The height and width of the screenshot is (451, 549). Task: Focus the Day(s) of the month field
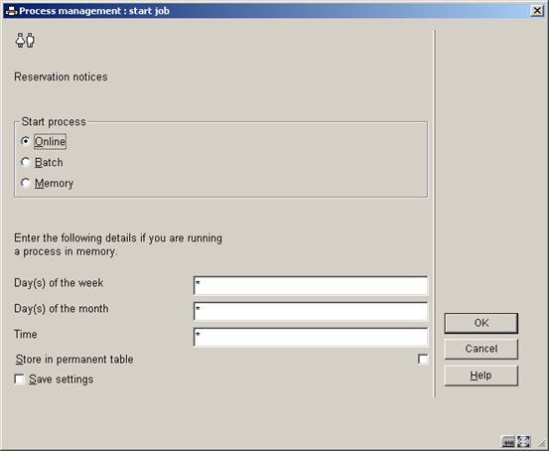[x=311, y=311]
